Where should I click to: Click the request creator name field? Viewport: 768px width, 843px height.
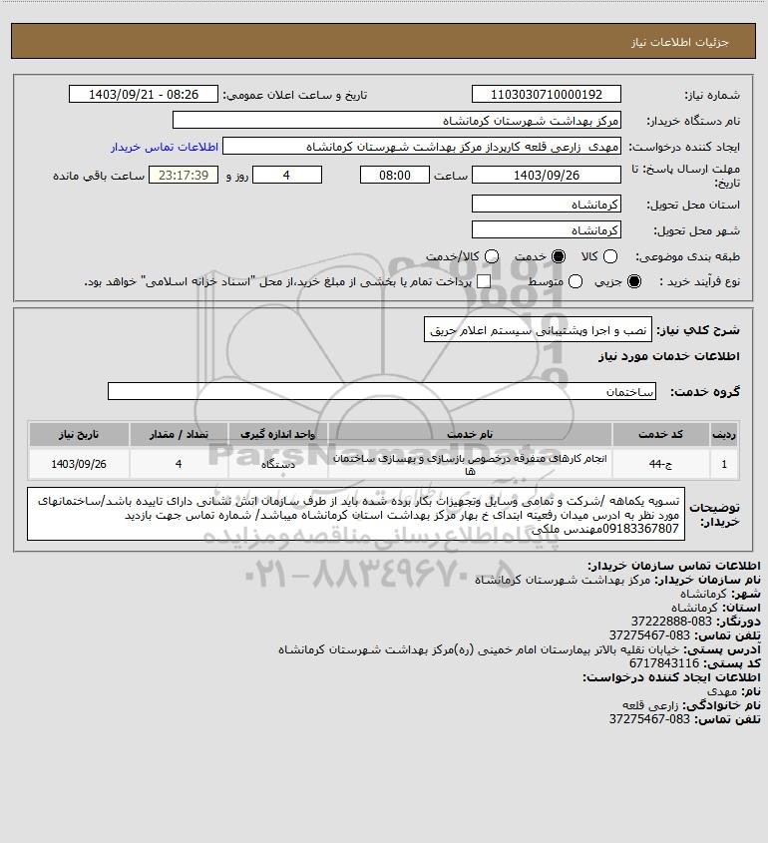pos(422,147)
